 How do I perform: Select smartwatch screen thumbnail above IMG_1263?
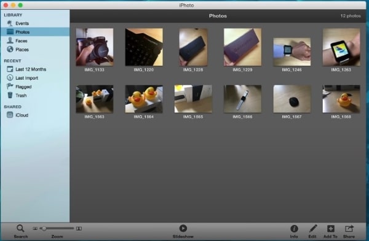pyautogui.click(x=341, y=47)
